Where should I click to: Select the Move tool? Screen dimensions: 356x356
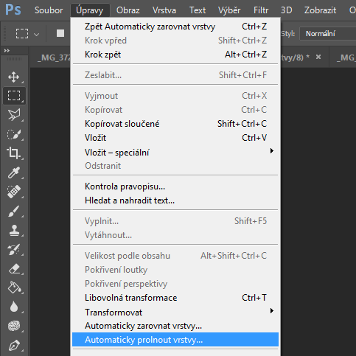pos(14,77)
